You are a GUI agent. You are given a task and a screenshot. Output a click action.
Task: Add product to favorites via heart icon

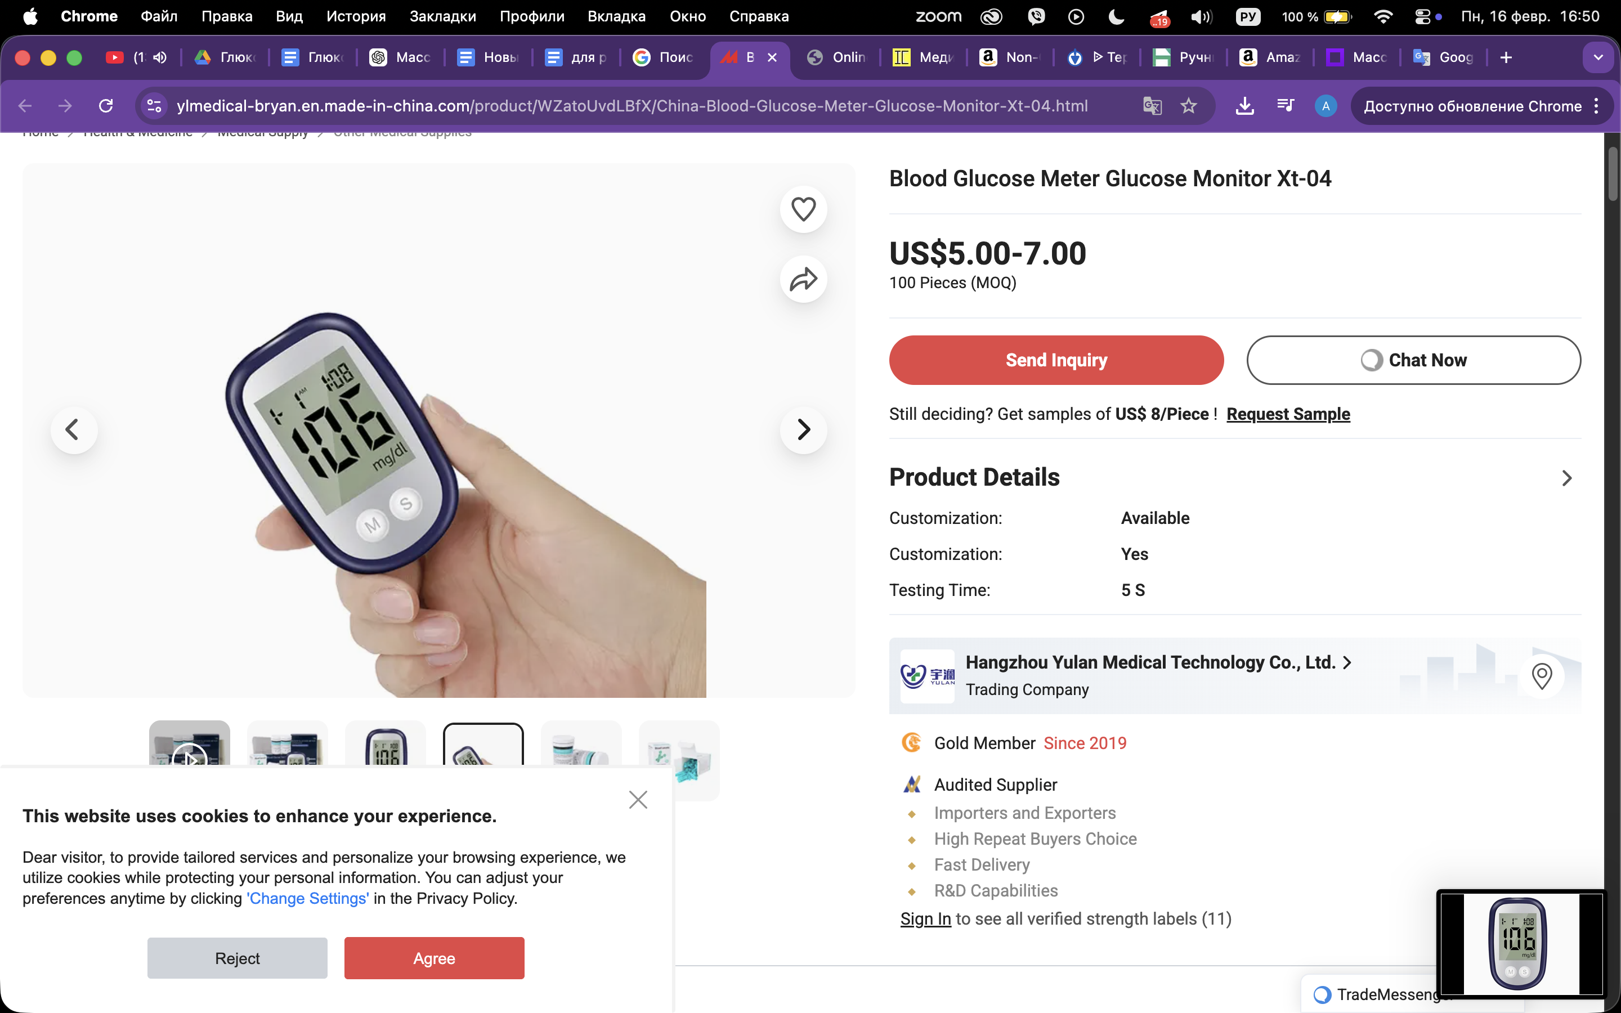click(803, 209)
